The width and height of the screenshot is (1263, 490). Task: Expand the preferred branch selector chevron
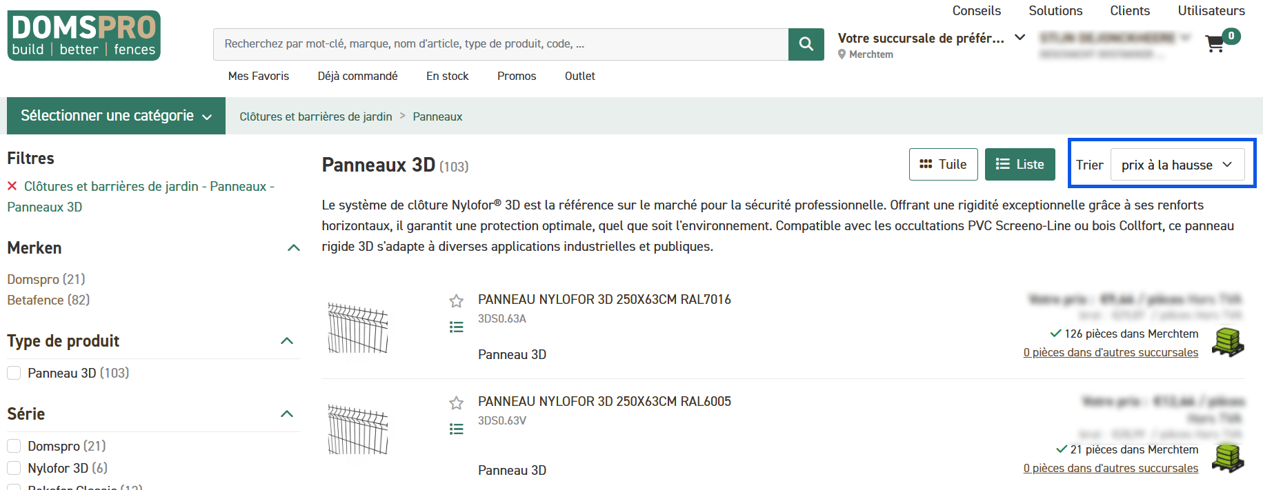[x=1020, y=37]
